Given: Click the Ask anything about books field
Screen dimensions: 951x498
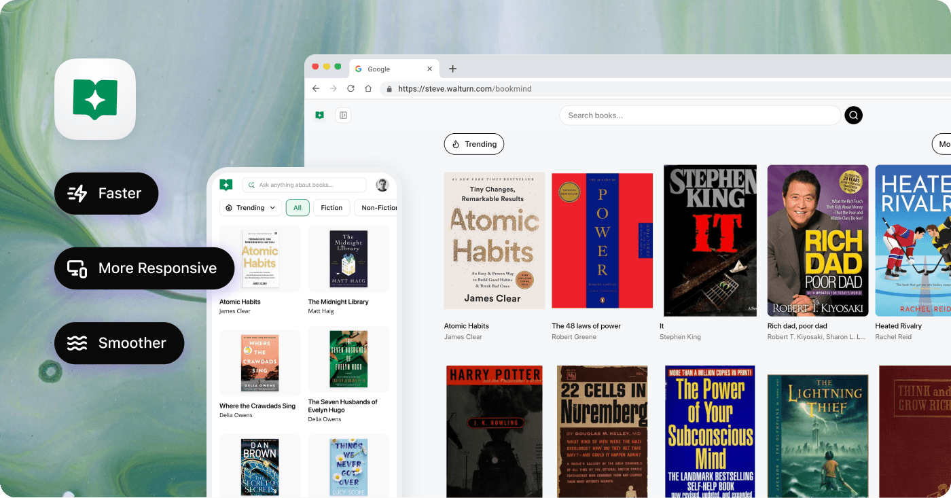Looking at the screenshot, I should 304,185.
